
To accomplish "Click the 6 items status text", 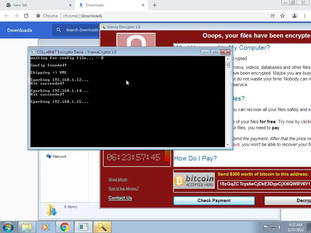I will click(70, 207).
